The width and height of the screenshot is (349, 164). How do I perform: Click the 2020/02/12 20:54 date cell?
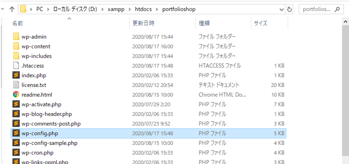[x=152, y=85]
